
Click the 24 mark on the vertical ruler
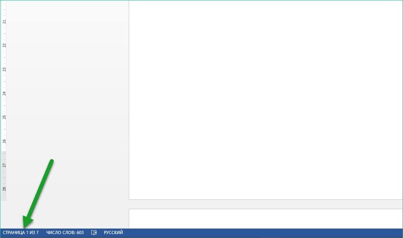[x=4, y=94]
